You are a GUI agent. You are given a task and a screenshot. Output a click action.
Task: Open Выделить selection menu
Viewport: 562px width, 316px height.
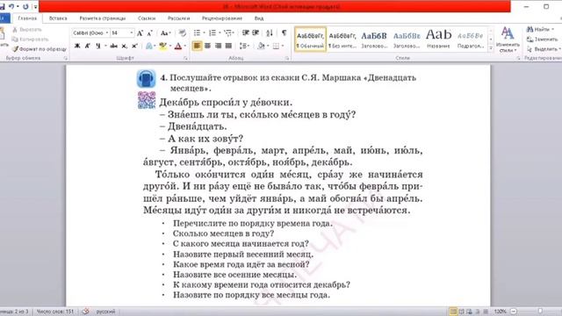544,49
